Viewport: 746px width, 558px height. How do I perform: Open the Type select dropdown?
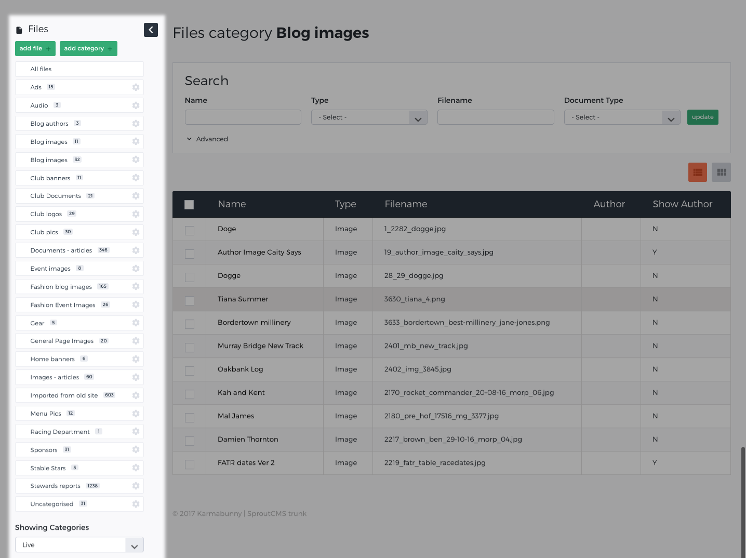coord(369,117)
